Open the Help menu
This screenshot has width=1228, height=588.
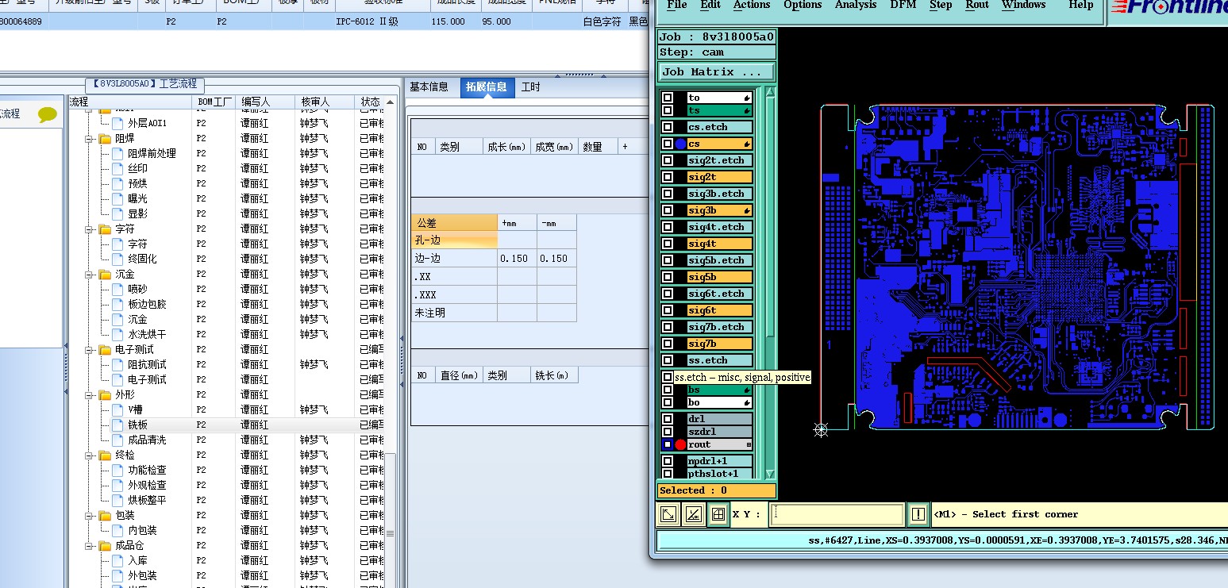[1081, 5]
